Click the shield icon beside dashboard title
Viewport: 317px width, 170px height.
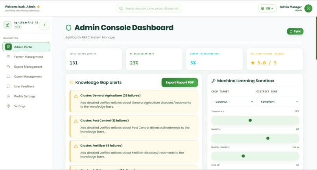[x=68, y=27]
